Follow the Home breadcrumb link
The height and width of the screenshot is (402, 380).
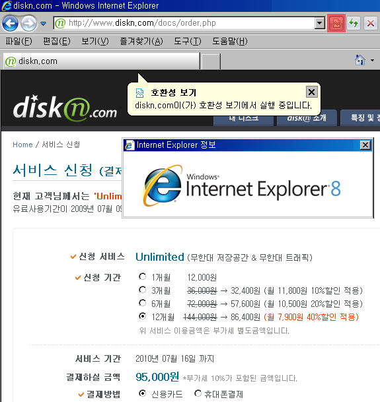point(22,145)
